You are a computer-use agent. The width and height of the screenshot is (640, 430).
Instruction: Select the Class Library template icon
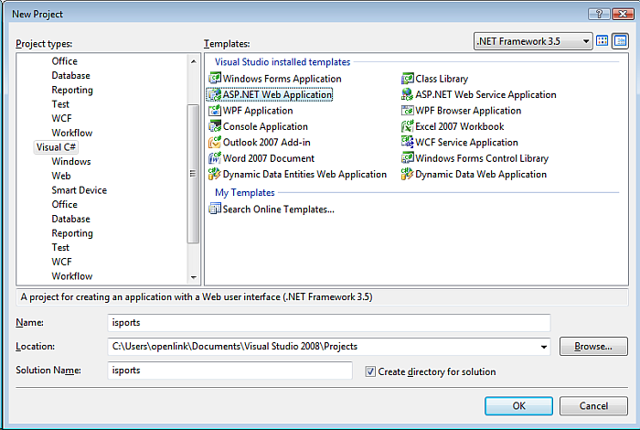[408, 79]
